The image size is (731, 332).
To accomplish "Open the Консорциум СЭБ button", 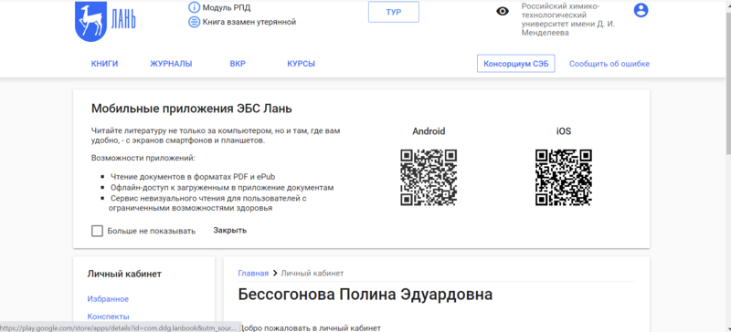I will click(x=516, y=64).
